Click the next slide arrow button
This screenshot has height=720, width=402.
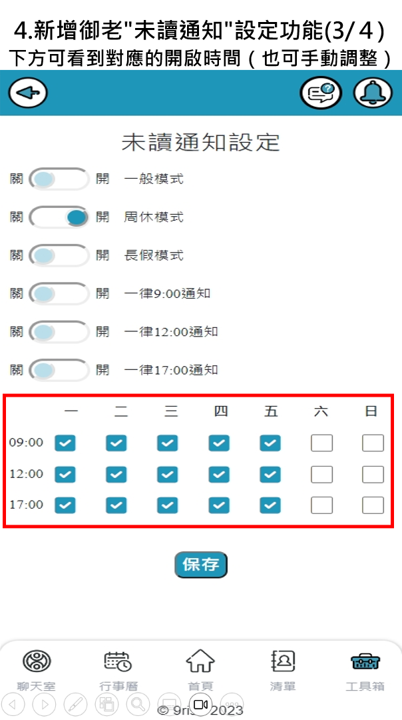pos(44,704)
